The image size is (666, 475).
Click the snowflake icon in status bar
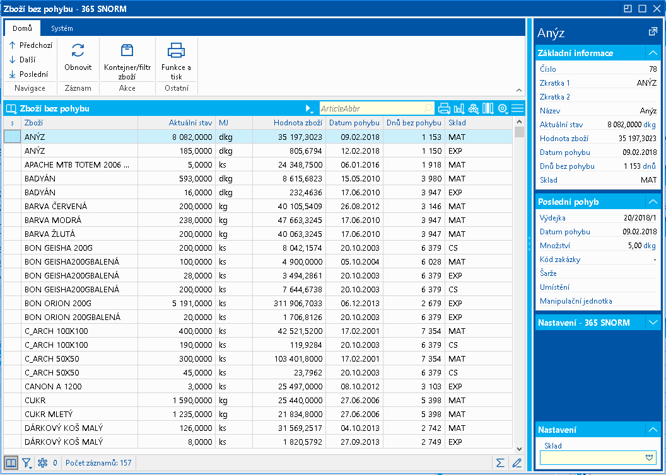tap(43, 463)
